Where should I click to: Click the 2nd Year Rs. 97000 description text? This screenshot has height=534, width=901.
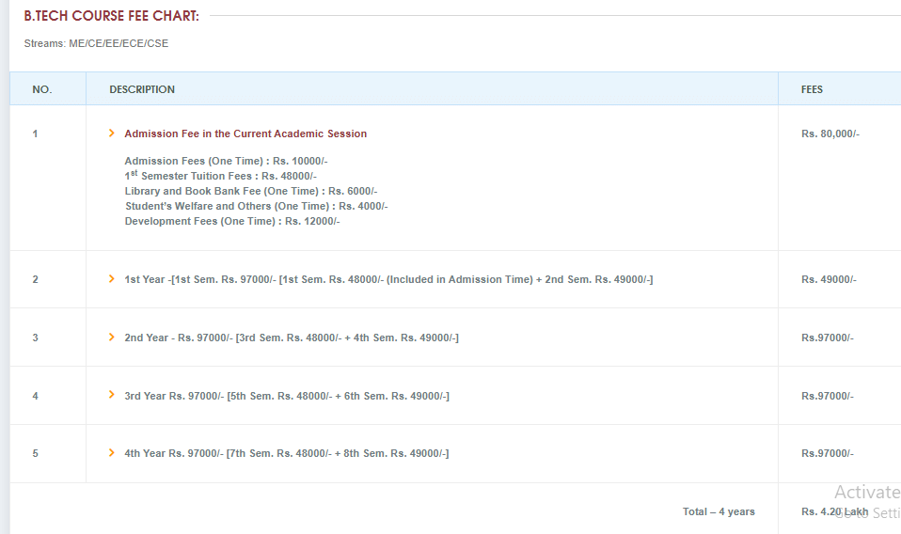tap(292, 338)
